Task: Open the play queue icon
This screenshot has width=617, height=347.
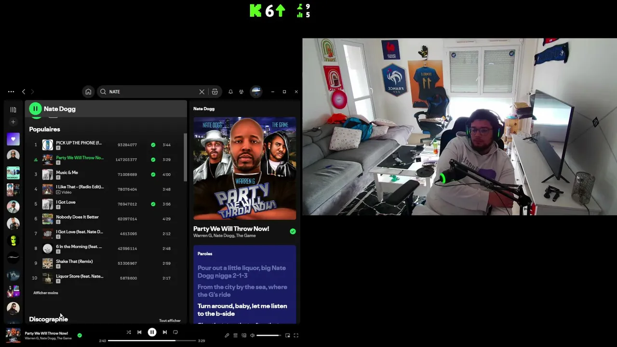Action: [235, 335]
